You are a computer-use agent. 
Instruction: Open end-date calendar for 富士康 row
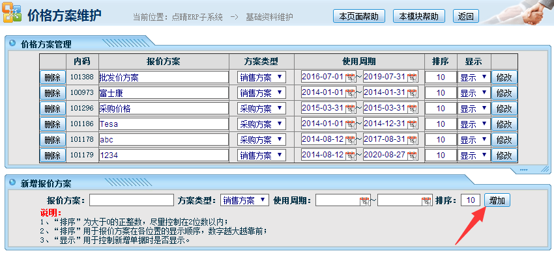[413, 93]
